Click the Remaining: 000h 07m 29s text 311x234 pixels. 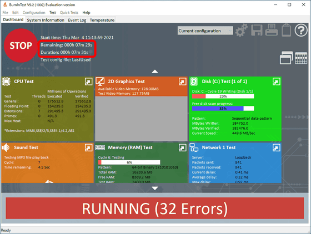pos(67,45)
